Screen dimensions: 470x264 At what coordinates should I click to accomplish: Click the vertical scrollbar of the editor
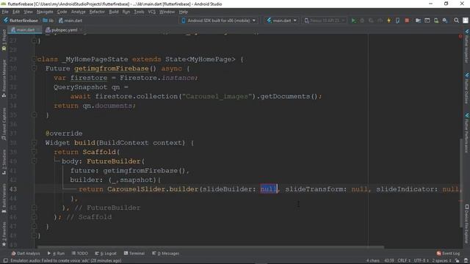[461, 183]
